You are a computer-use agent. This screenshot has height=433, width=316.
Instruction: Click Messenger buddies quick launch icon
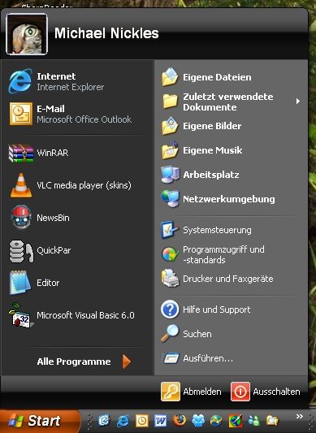253,421
